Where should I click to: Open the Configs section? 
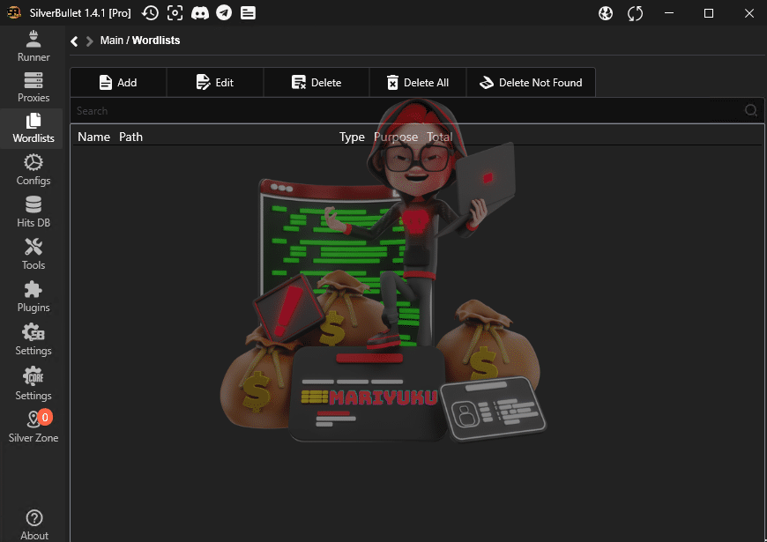[x=34, y=169]
